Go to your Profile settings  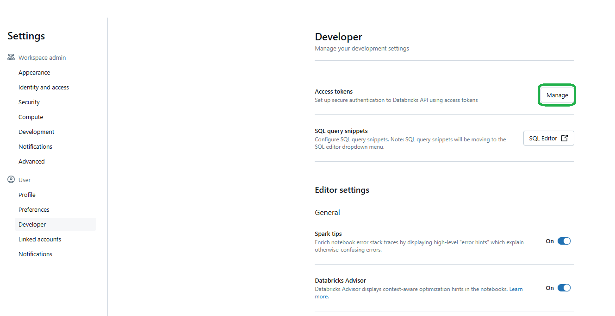(27, 195)
